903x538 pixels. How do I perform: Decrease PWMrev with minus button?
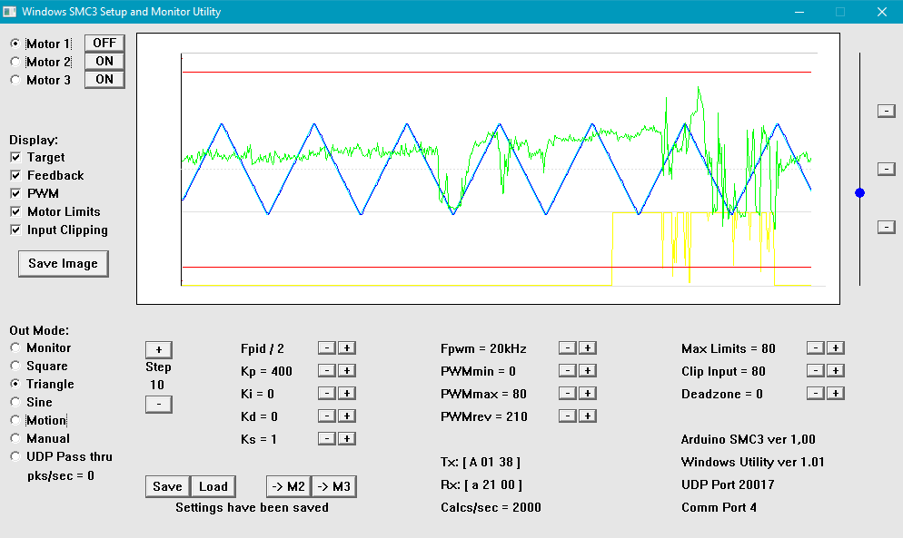click(x=566, y=416)
